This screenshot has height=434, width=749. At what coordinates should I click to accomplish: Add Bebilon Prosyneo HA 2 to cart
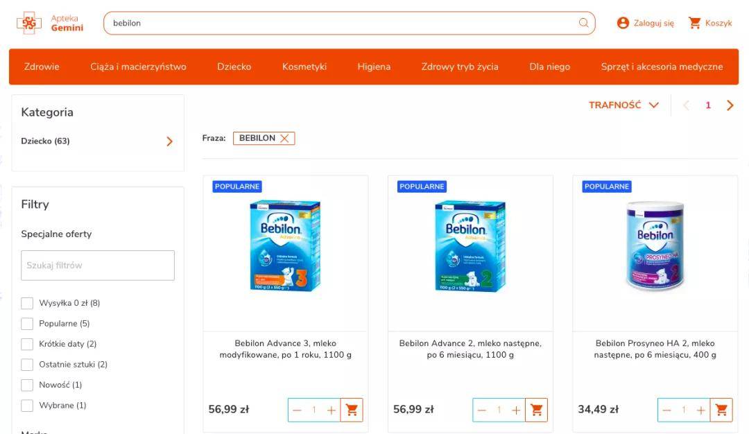tap(721, 410)
